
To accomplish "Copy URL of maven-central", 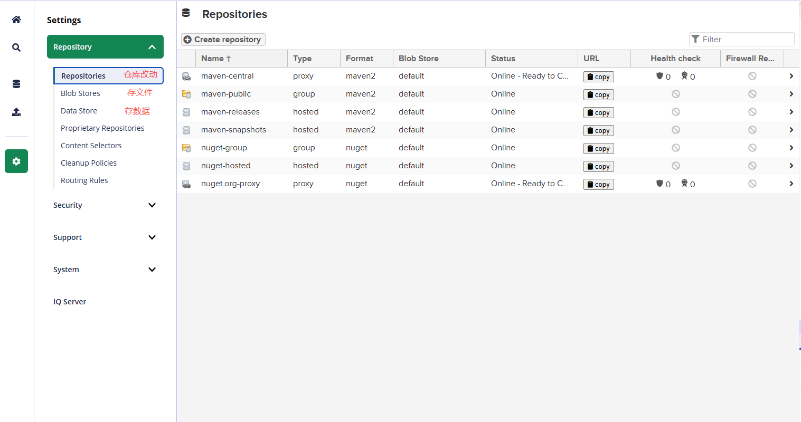I will coord(598,76).
